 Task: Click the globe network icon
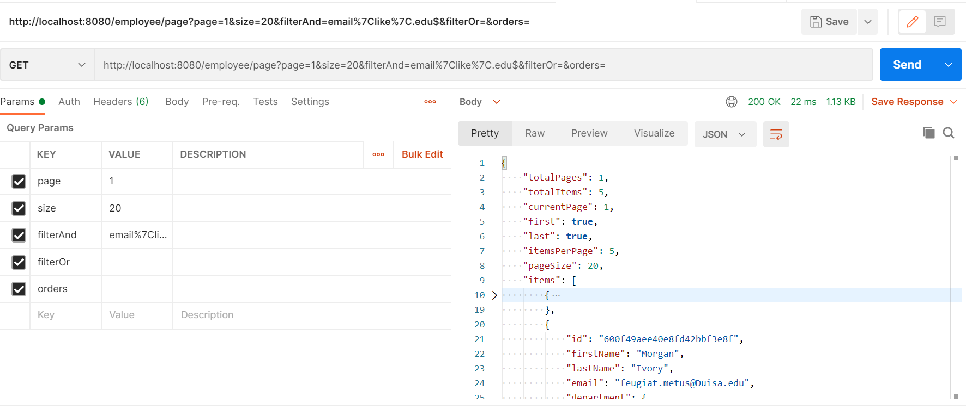732,102
